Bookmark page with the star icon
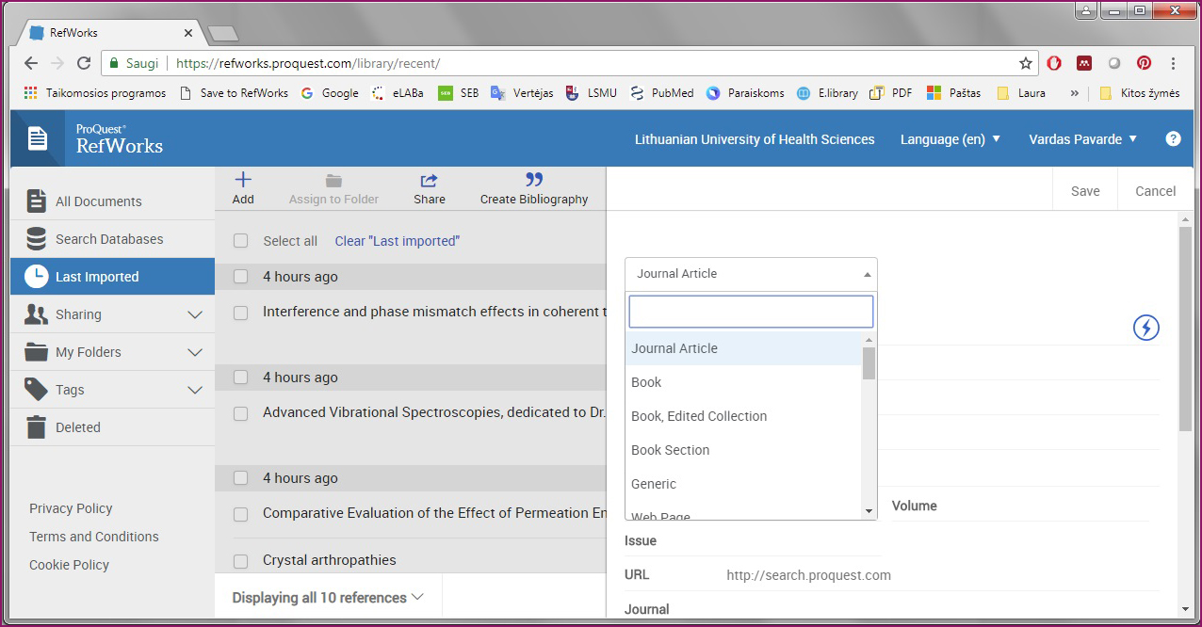 1026,63
